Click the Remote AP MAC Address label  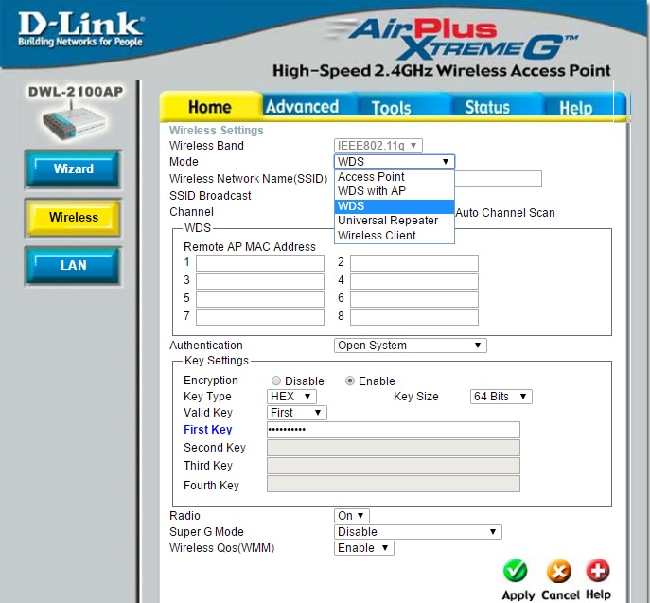[250, 247]
